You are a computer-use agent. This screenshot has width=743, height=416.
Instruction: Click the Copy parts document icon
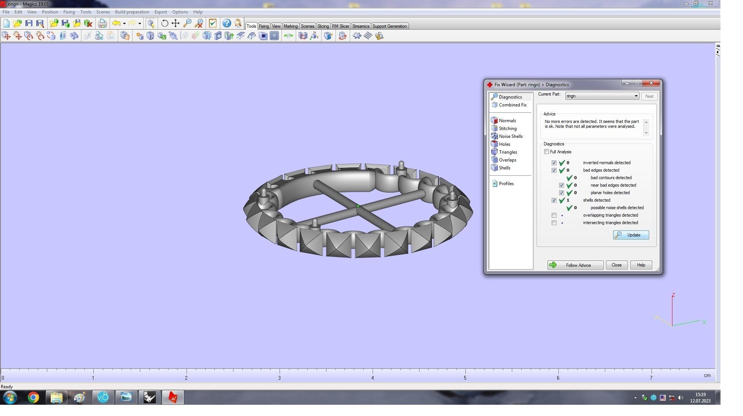[x=99, y=36]
